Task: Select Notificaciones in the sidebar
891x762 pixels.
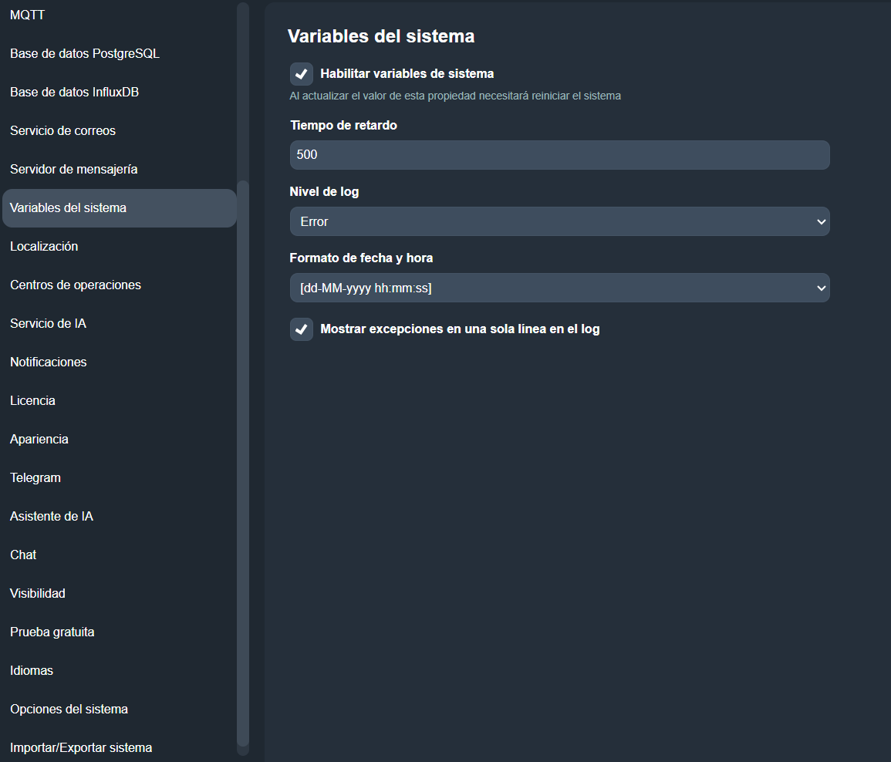Action: (48, 362)
